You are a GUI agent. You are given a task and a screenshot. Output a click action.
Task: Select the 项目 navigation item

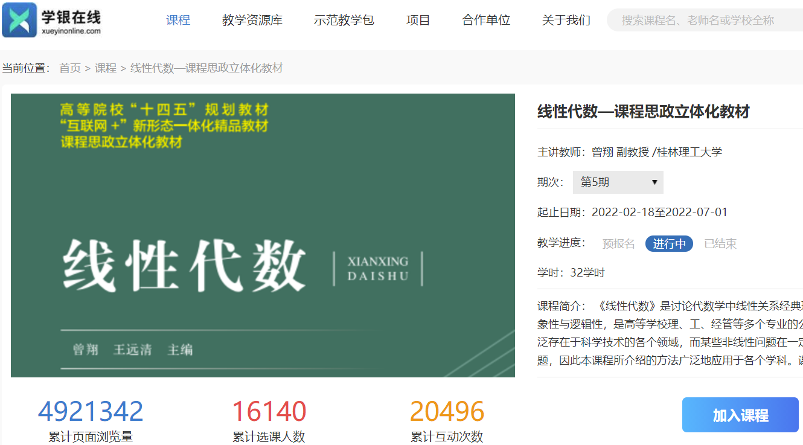coord(418,20)
